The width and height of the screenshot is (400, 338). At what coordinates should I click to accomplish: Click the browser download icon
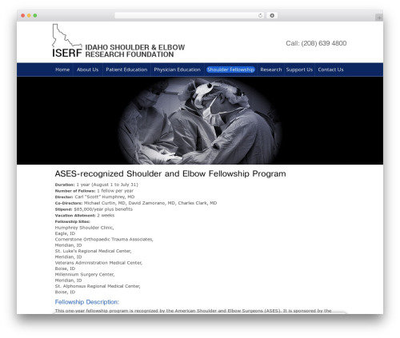(272, 15)
